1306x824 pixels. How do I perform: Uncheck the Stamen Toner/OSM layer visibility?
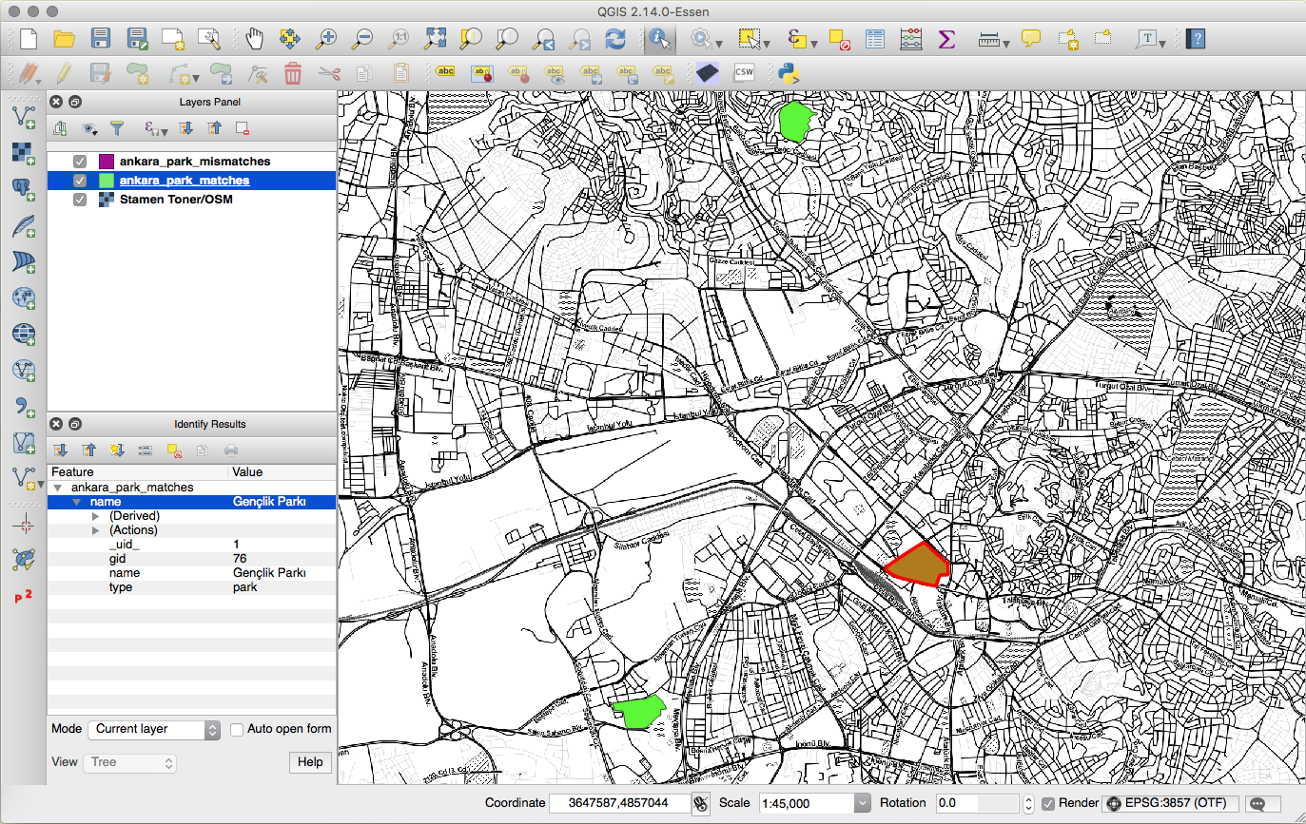point(80,200)
